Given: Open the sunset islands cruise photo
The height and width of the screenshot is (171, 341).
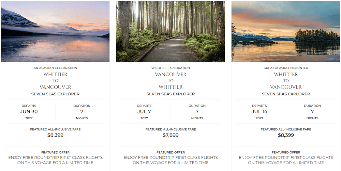Looking at the screenshot, I should (x=286, y=31).
